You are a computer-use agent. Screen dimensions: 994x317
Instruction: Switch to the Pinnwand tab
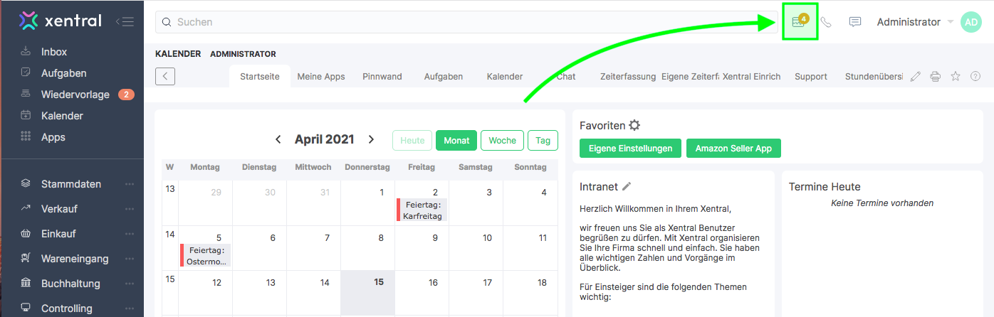coord(382,76)
